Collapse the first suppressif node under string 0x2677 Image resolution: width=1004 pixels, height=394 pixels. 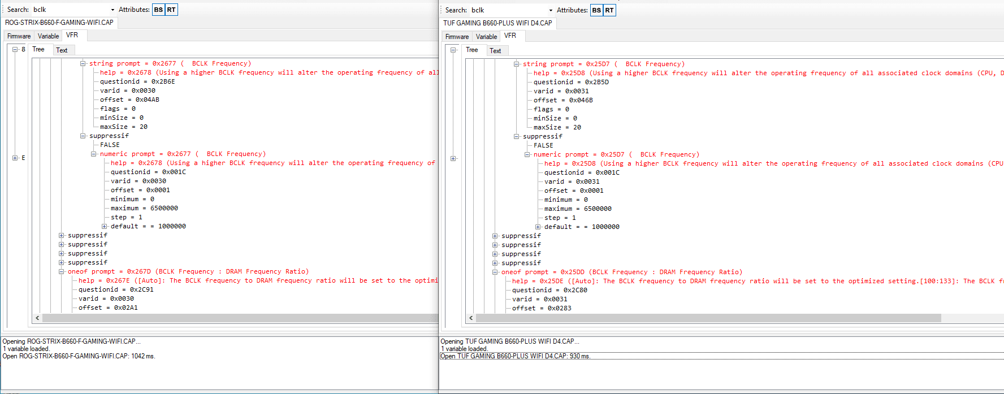[x=83, y=136]
